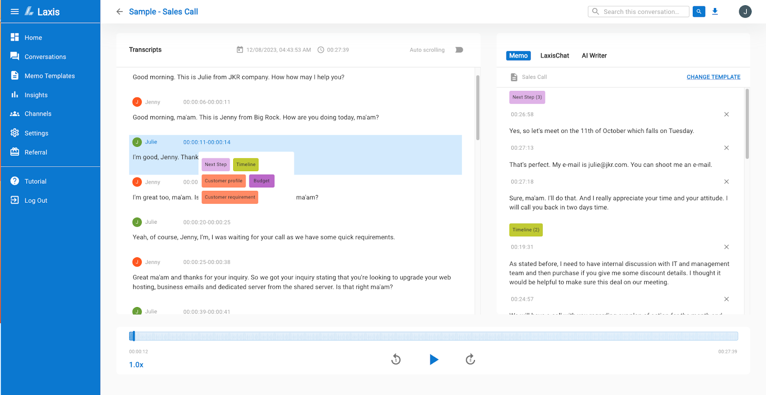Click the clock duration icon
Image resolution: width=766 pixels, height=395 pixels.
tap(321, 50)
